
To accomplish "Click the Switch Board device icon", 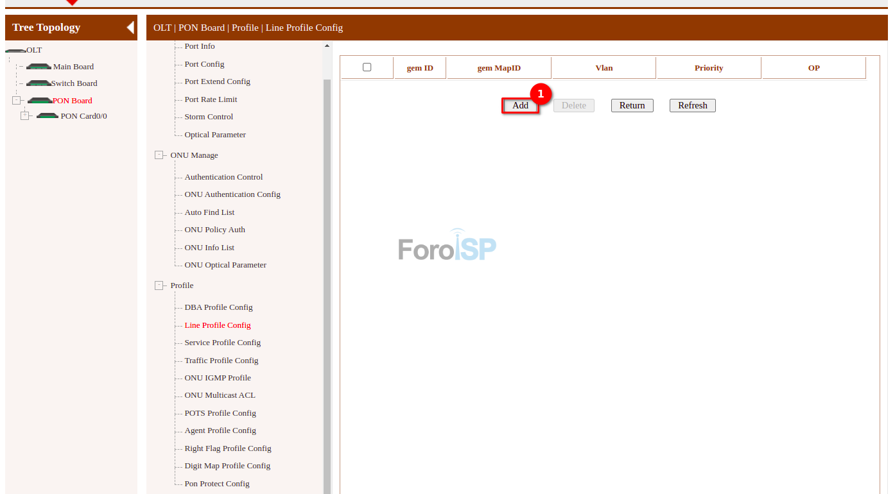I will (x=39, y=83).
